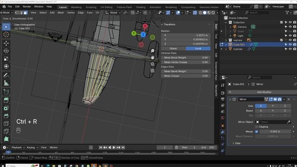The image size is (297, 167).
Task: Click the Play animation button
Action: [x=114, y=148]
